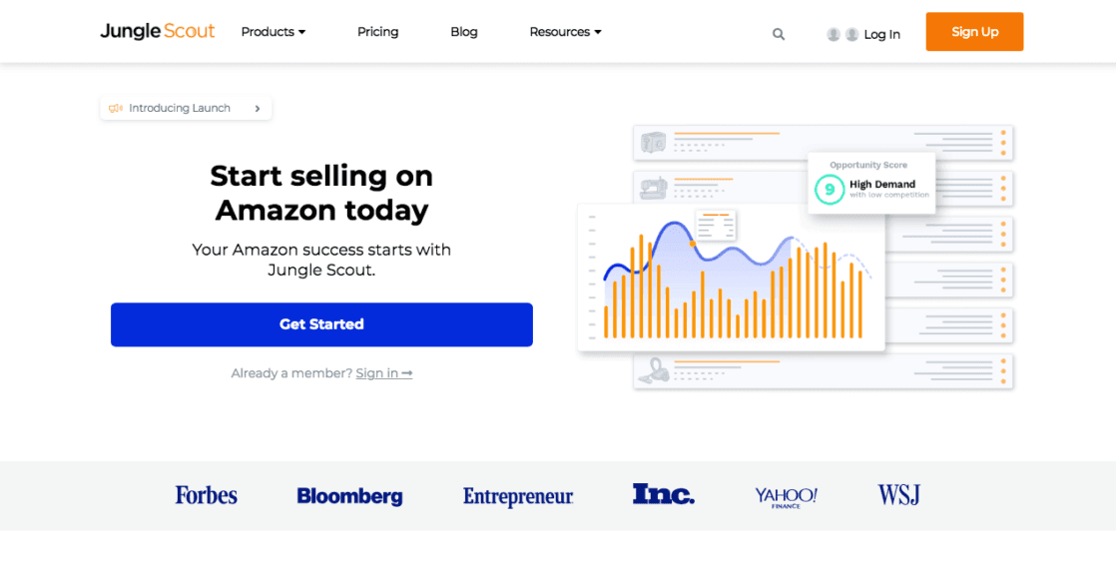Expand the Resources dropdown menu
1116x573 pixels.
[x=566, y=32]
